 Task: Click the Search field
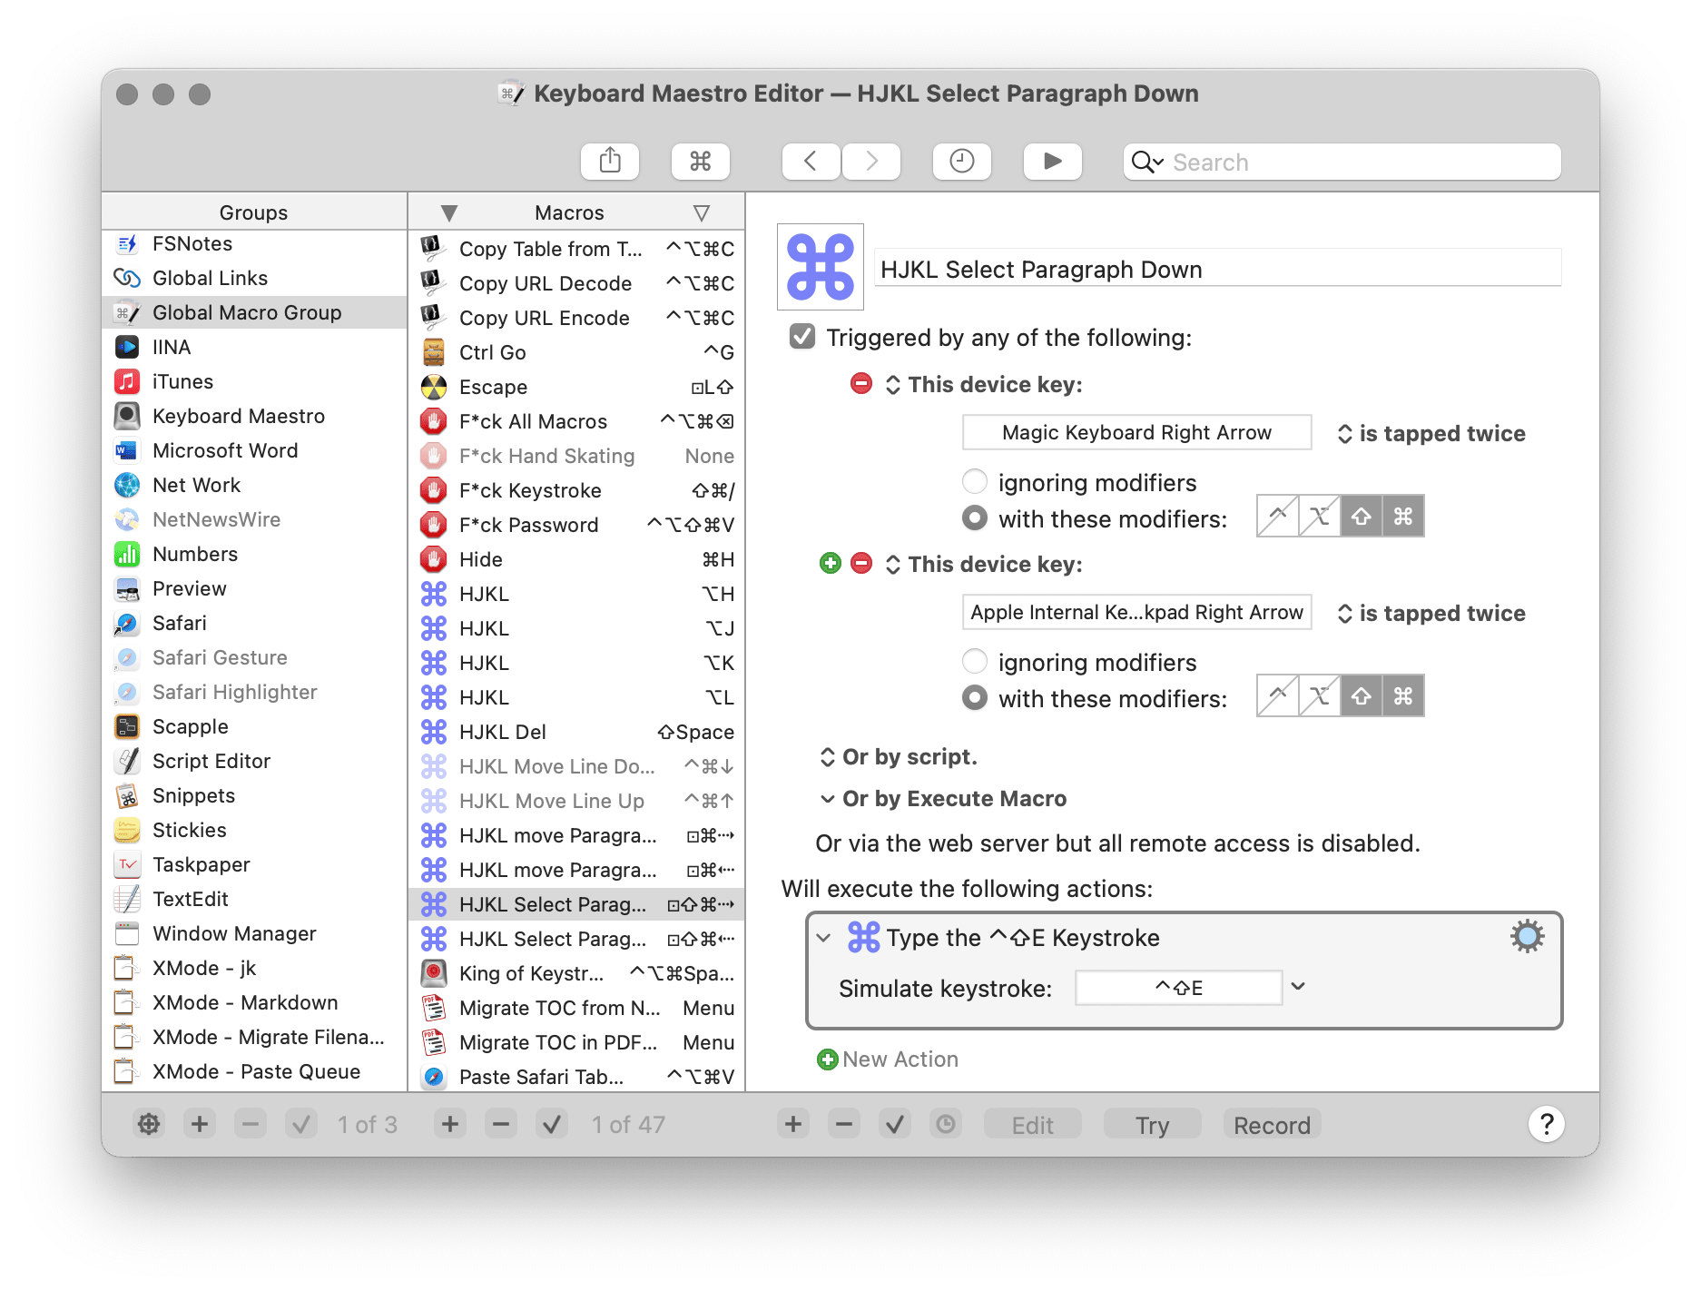(1342, 162)
